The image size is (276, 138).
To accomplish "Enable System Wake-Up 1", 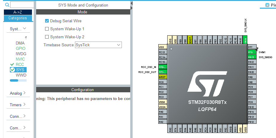I will pyautogui.click(x=47, y=29).
